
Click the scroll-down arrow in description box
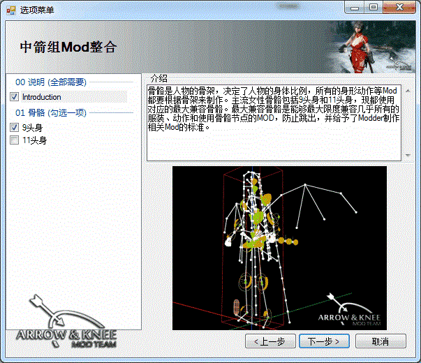408,155
